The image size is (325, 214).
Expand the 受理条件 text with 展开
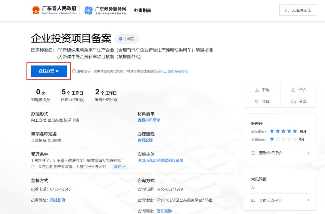coord(120,167)
